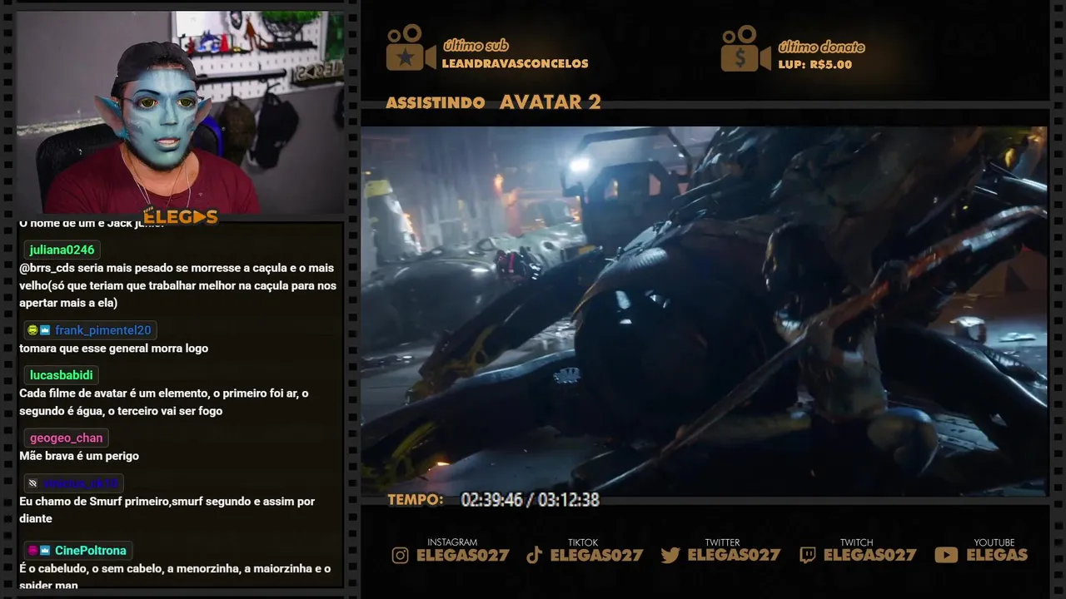Click message starting 'Cada filme de avatar é um elemento'
This screenshot has height=599, width=1066.
pyautogui.click(x=164, y=402)
